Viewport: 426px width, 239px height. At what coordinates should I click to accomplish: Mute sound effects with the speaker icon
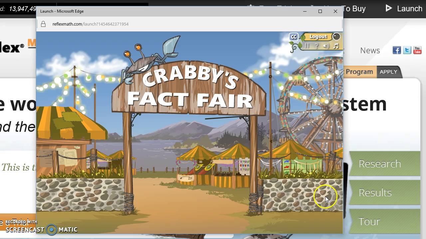pos(326,46)
